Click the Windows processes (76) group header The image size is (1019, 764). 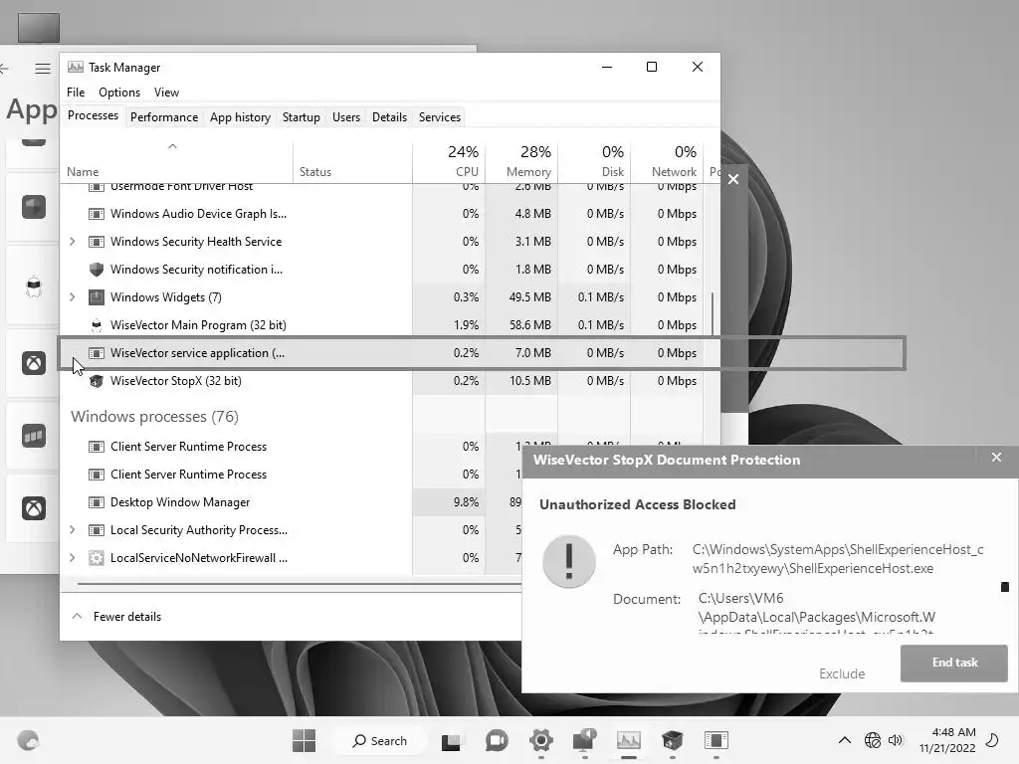click(154, 417)
